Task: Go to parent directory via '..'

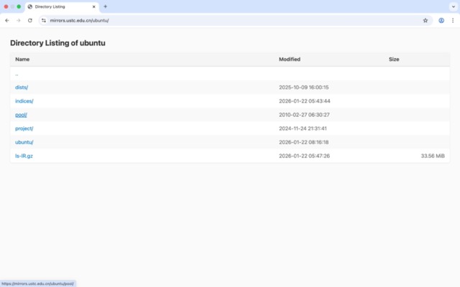Action: 17,74
